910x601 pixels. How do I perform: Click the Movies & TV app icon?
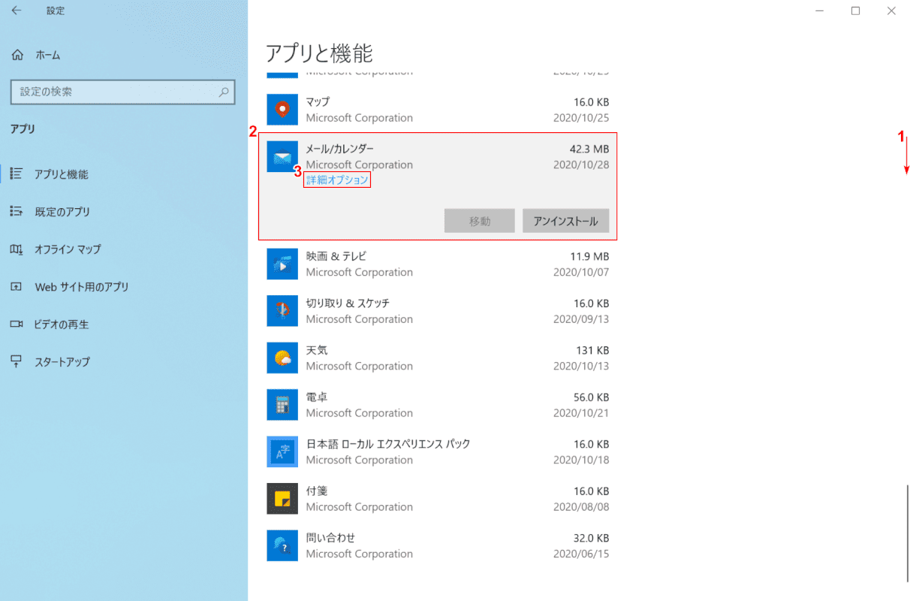[282, 264]
